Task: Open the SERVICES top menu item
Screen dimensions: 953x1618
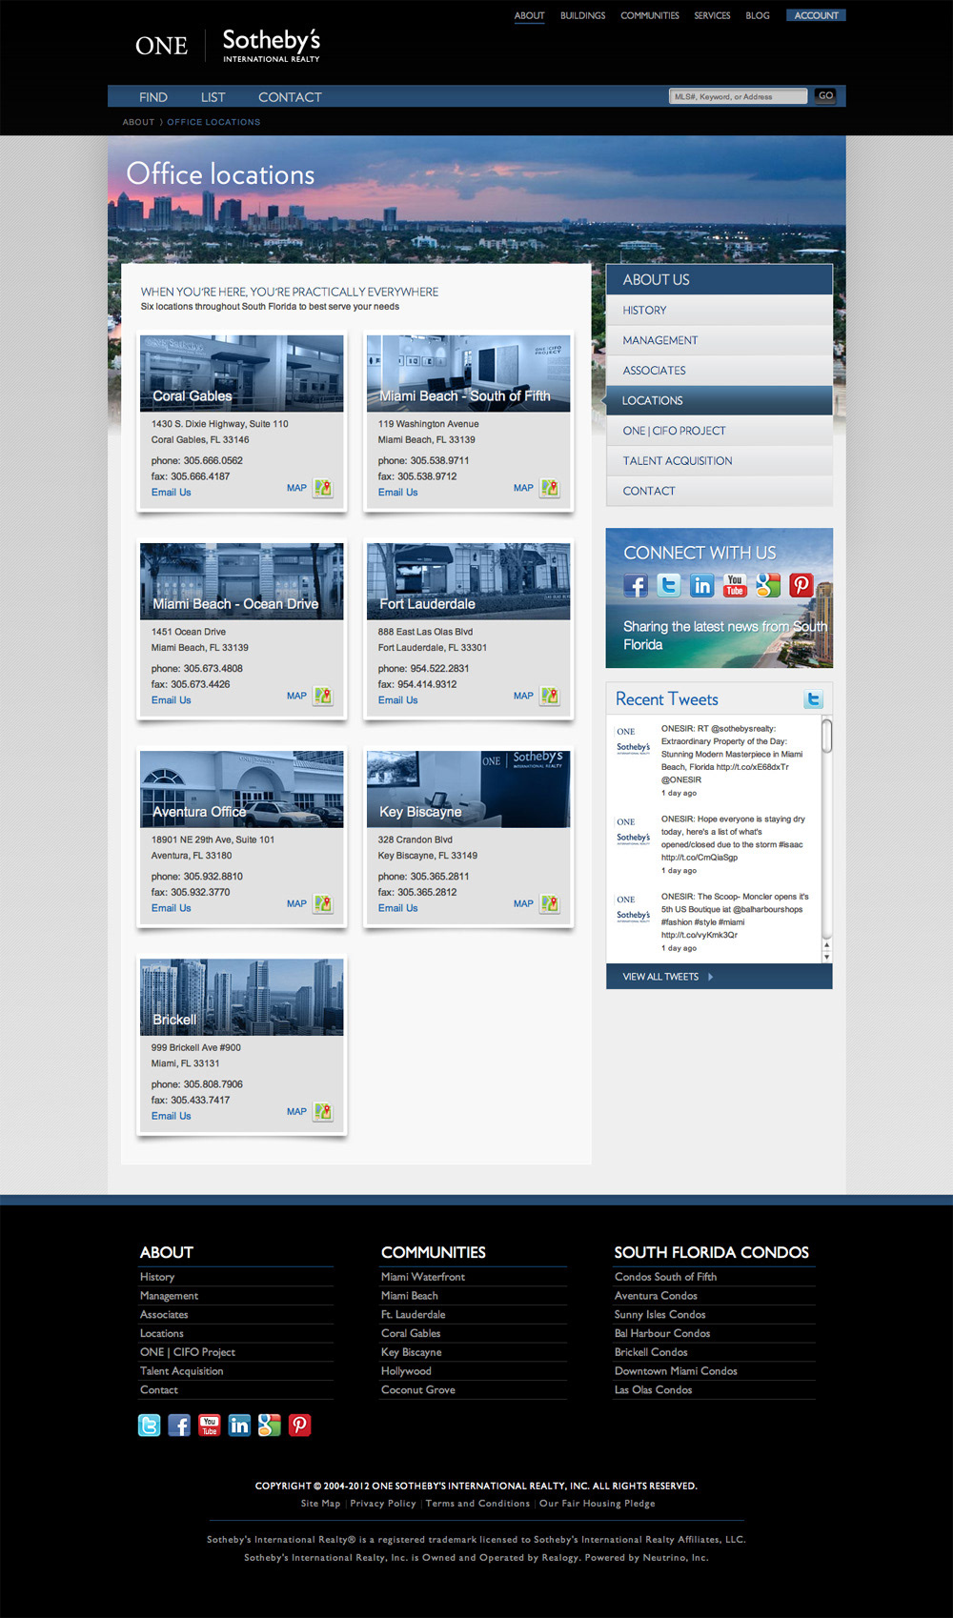Action: [x=712, y=15]
